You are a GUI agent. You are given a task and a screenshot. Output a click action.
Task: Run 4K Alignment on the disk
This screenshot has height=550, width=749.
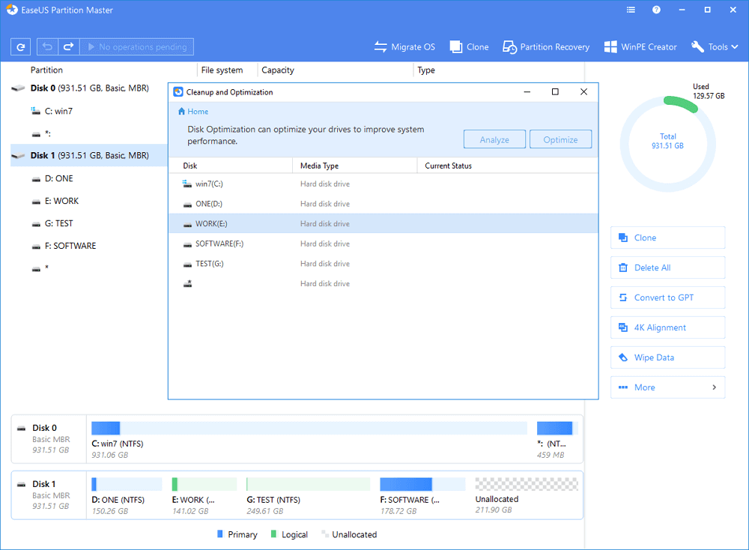coord(668,327)
